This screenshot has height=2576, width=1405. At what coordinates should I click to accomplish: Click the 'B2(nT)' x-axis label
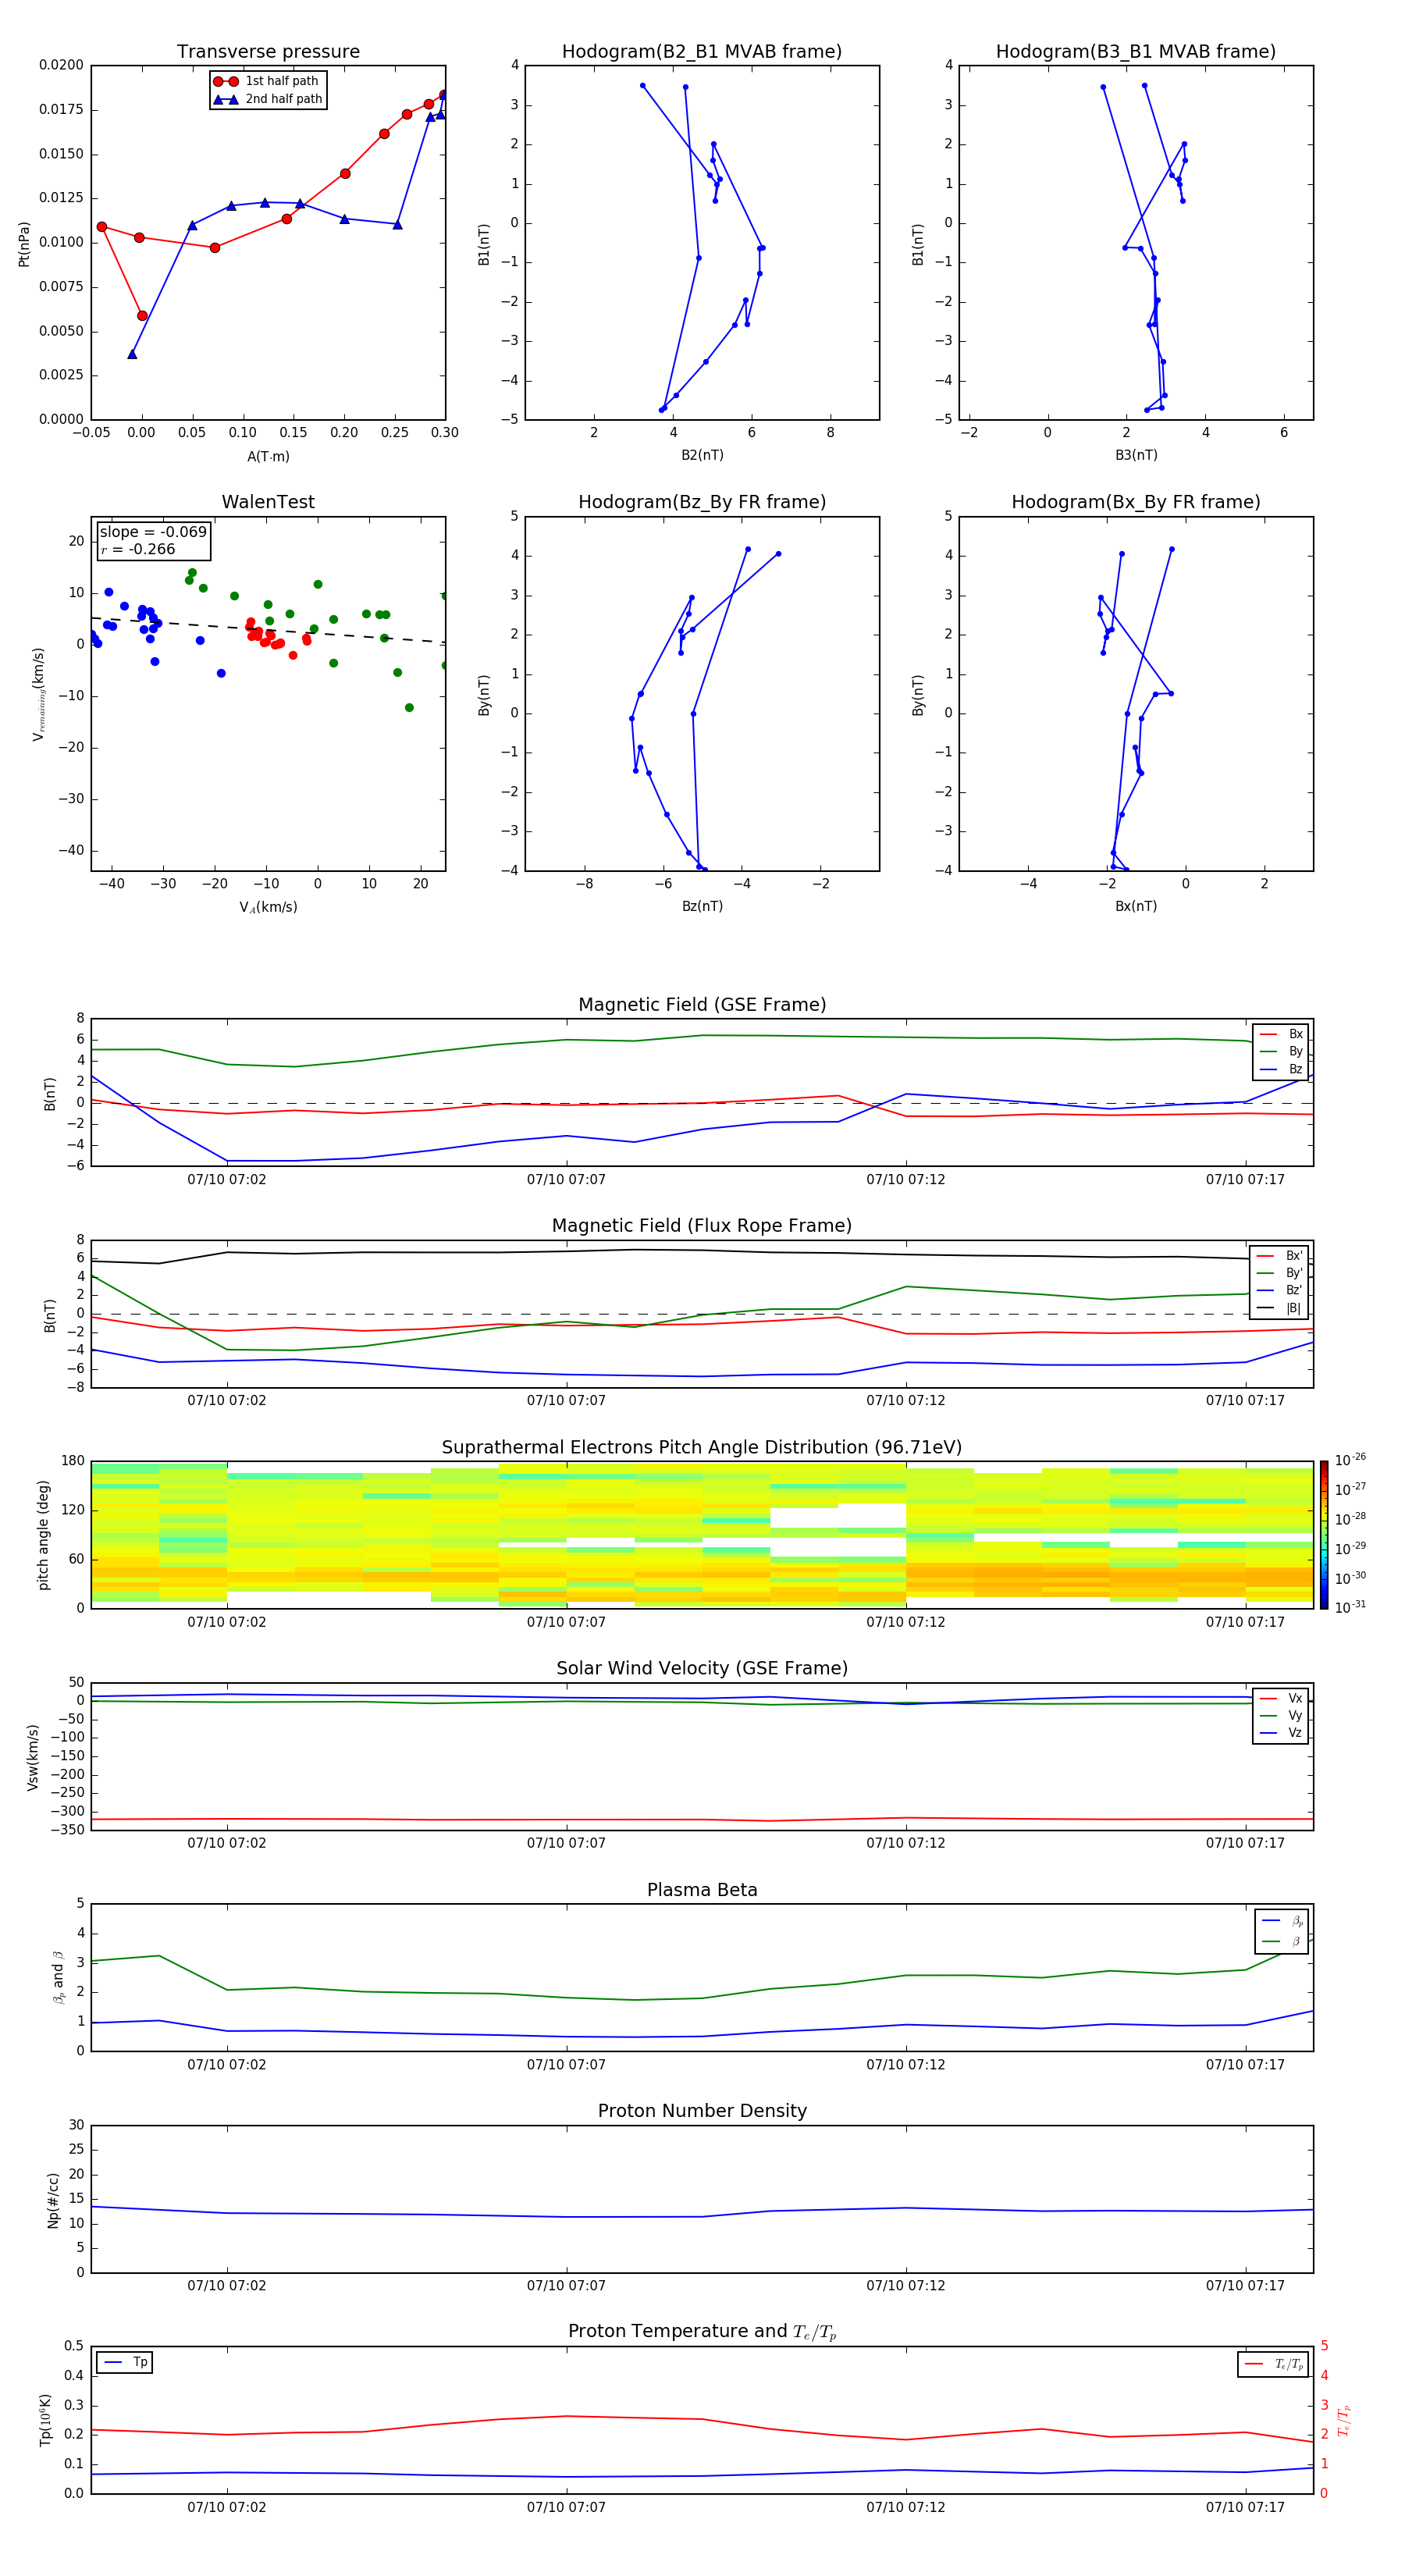pos(702,455)
